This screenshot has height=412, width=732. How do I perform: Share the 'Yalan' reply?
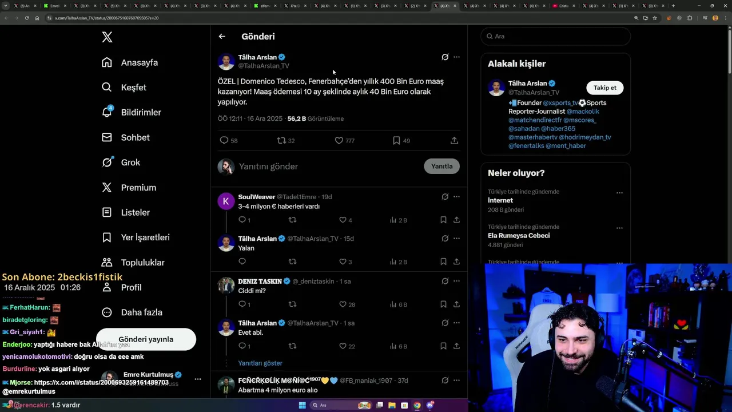click(456, 262)
